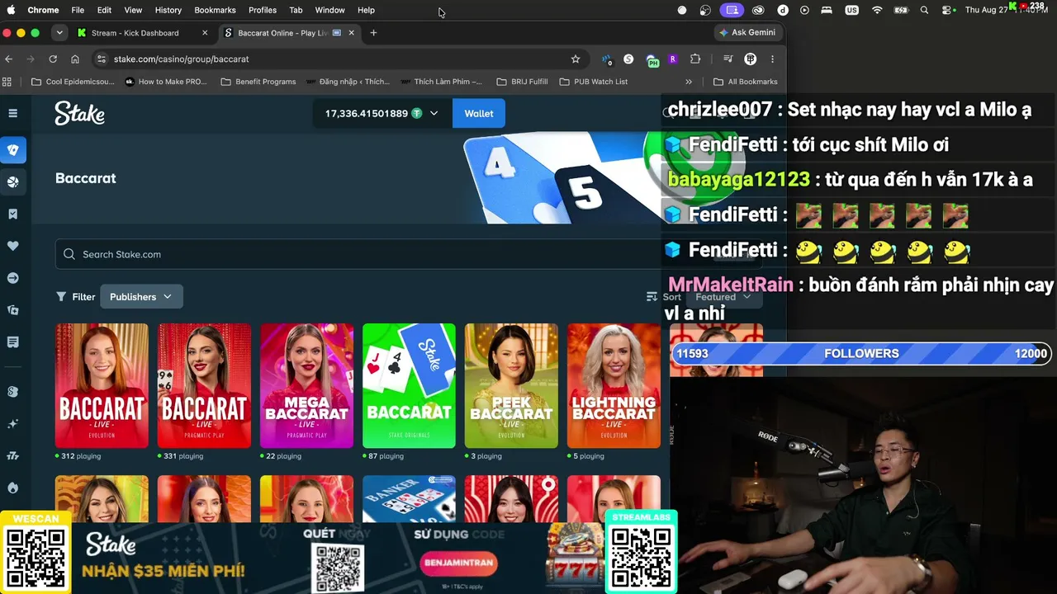This screenshot has width=1057, height=594.
Task: Open the Bookmarks menu
Action: coord(215,10)
